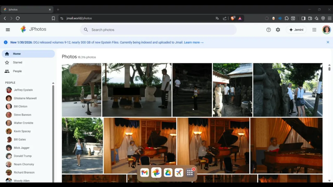
Task: Open the Leo AI sparkle icon
Action: pos(317,18)
